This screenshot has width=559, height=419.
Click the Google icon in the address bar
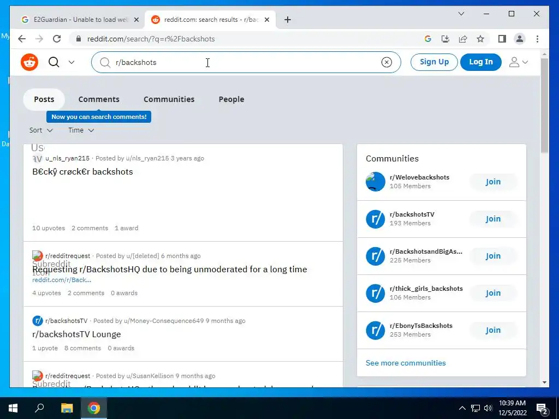click(x=428, y=39)
